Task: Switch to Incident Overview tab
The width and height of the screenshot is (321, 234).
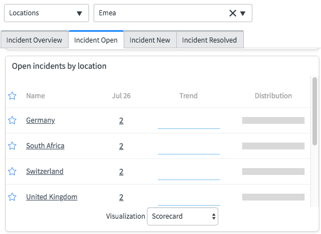Action: pyautogui.click(x=34, y=40)
